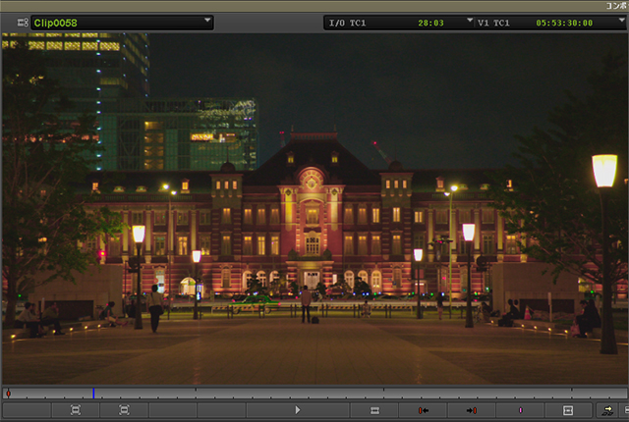Click the Tokyo Station video frame
The image size is (629, 422).
click(x=314, y=209)
